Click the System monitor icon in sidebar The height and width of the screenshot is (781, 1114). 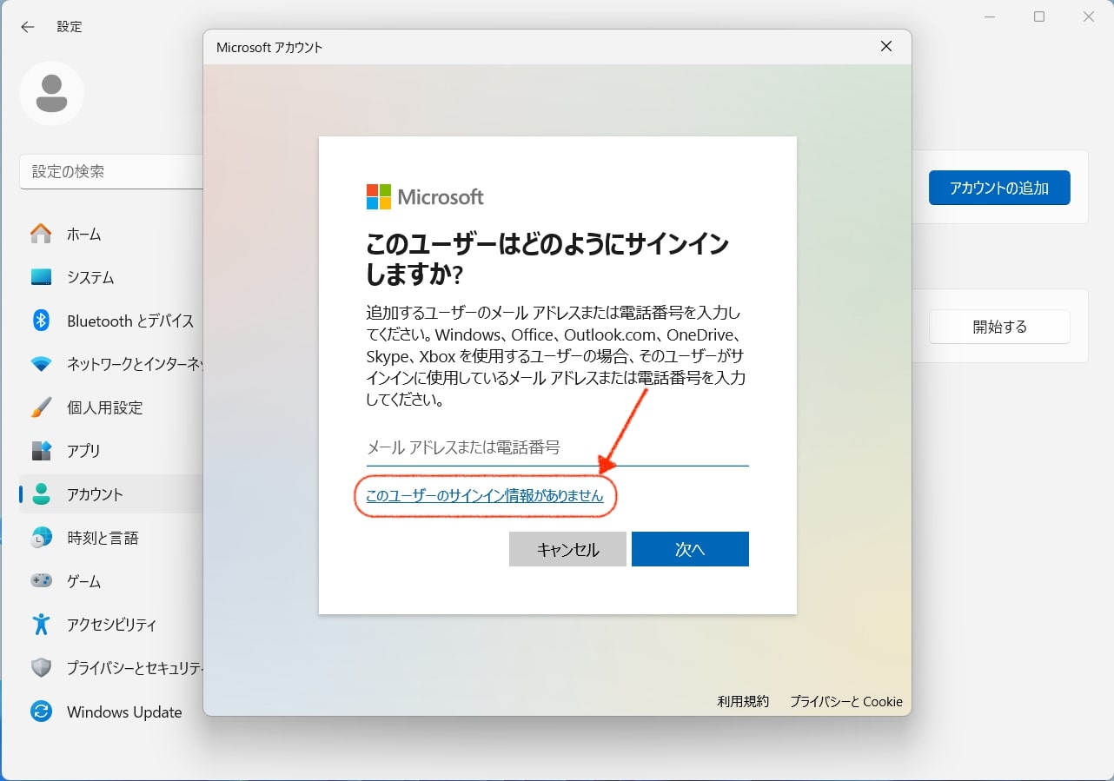(41, 277)
